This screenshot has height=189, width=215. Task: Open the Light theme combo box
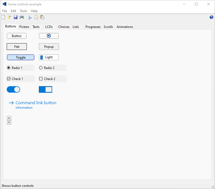[49, 57]
